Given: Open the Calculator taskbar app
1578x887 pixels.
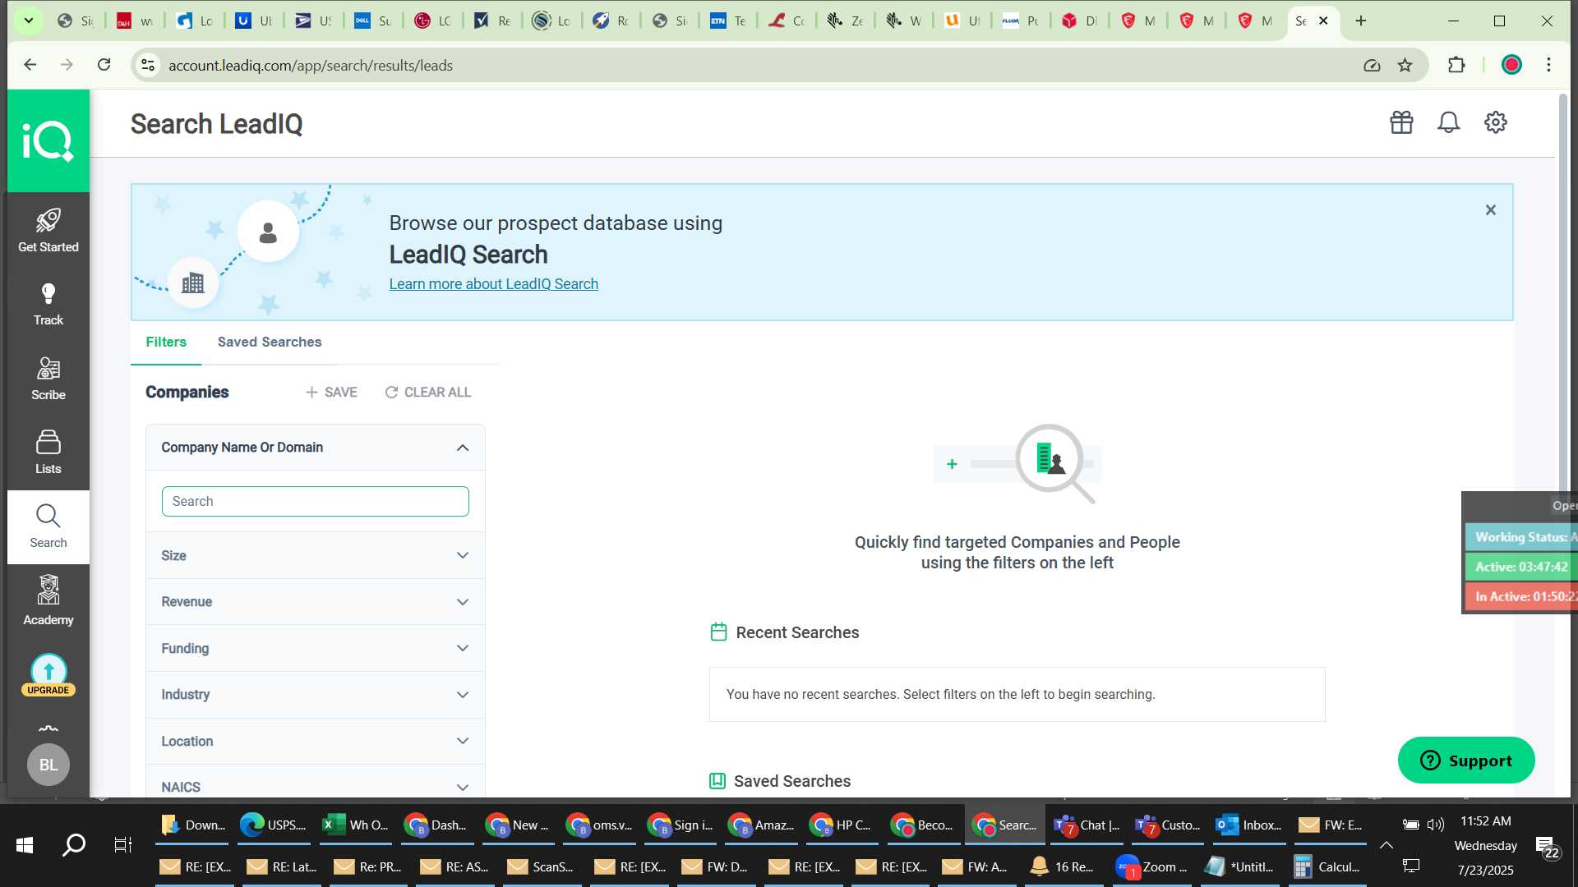Looking at the screenshot, I should coord(1327,867).
